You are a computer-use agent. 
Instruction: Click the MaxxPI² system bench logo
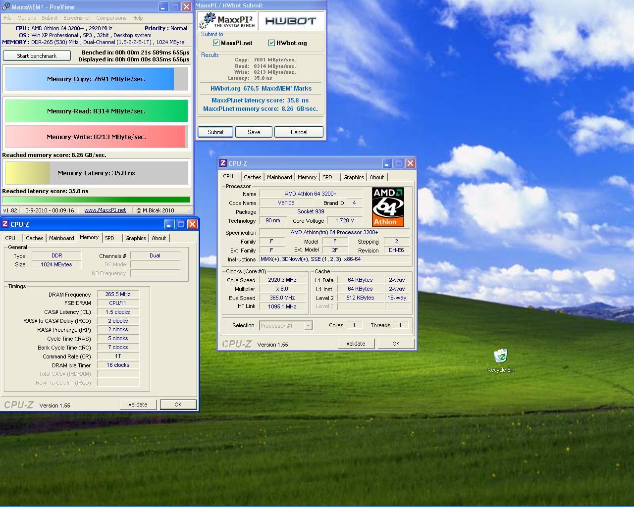coord(228,21)
